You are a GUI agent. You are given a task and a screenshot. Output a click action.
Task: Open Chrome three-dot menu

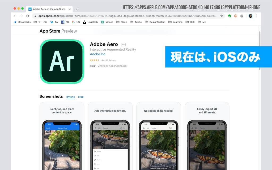[x=257, y=16]
